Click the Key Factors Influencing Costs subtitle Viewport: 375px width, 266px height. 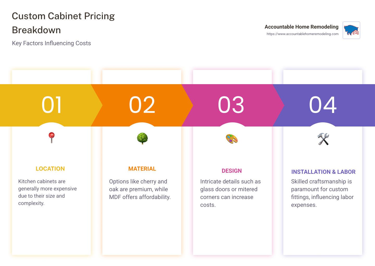tap(51, 43)
